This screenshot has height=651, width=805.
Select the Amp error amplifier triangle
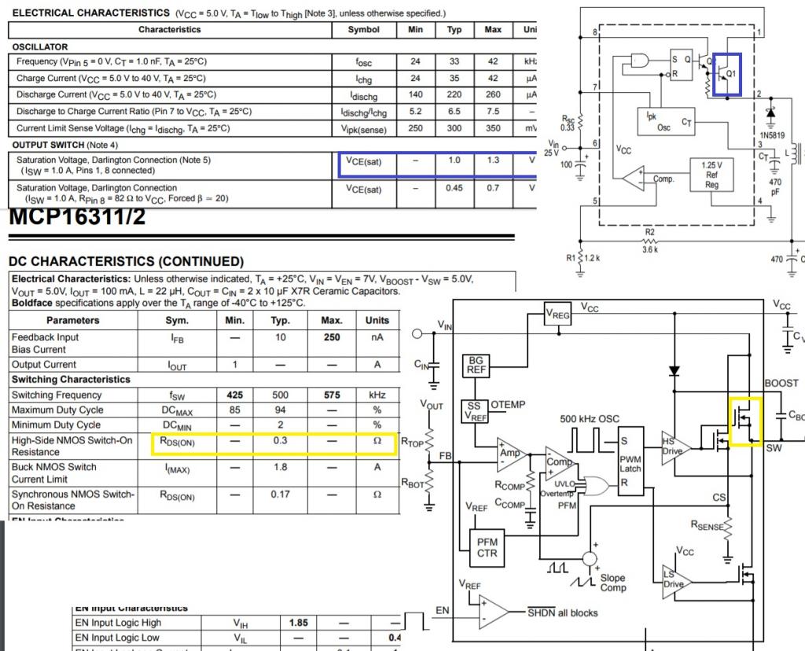pyautogui.click(x=511, y=455)
